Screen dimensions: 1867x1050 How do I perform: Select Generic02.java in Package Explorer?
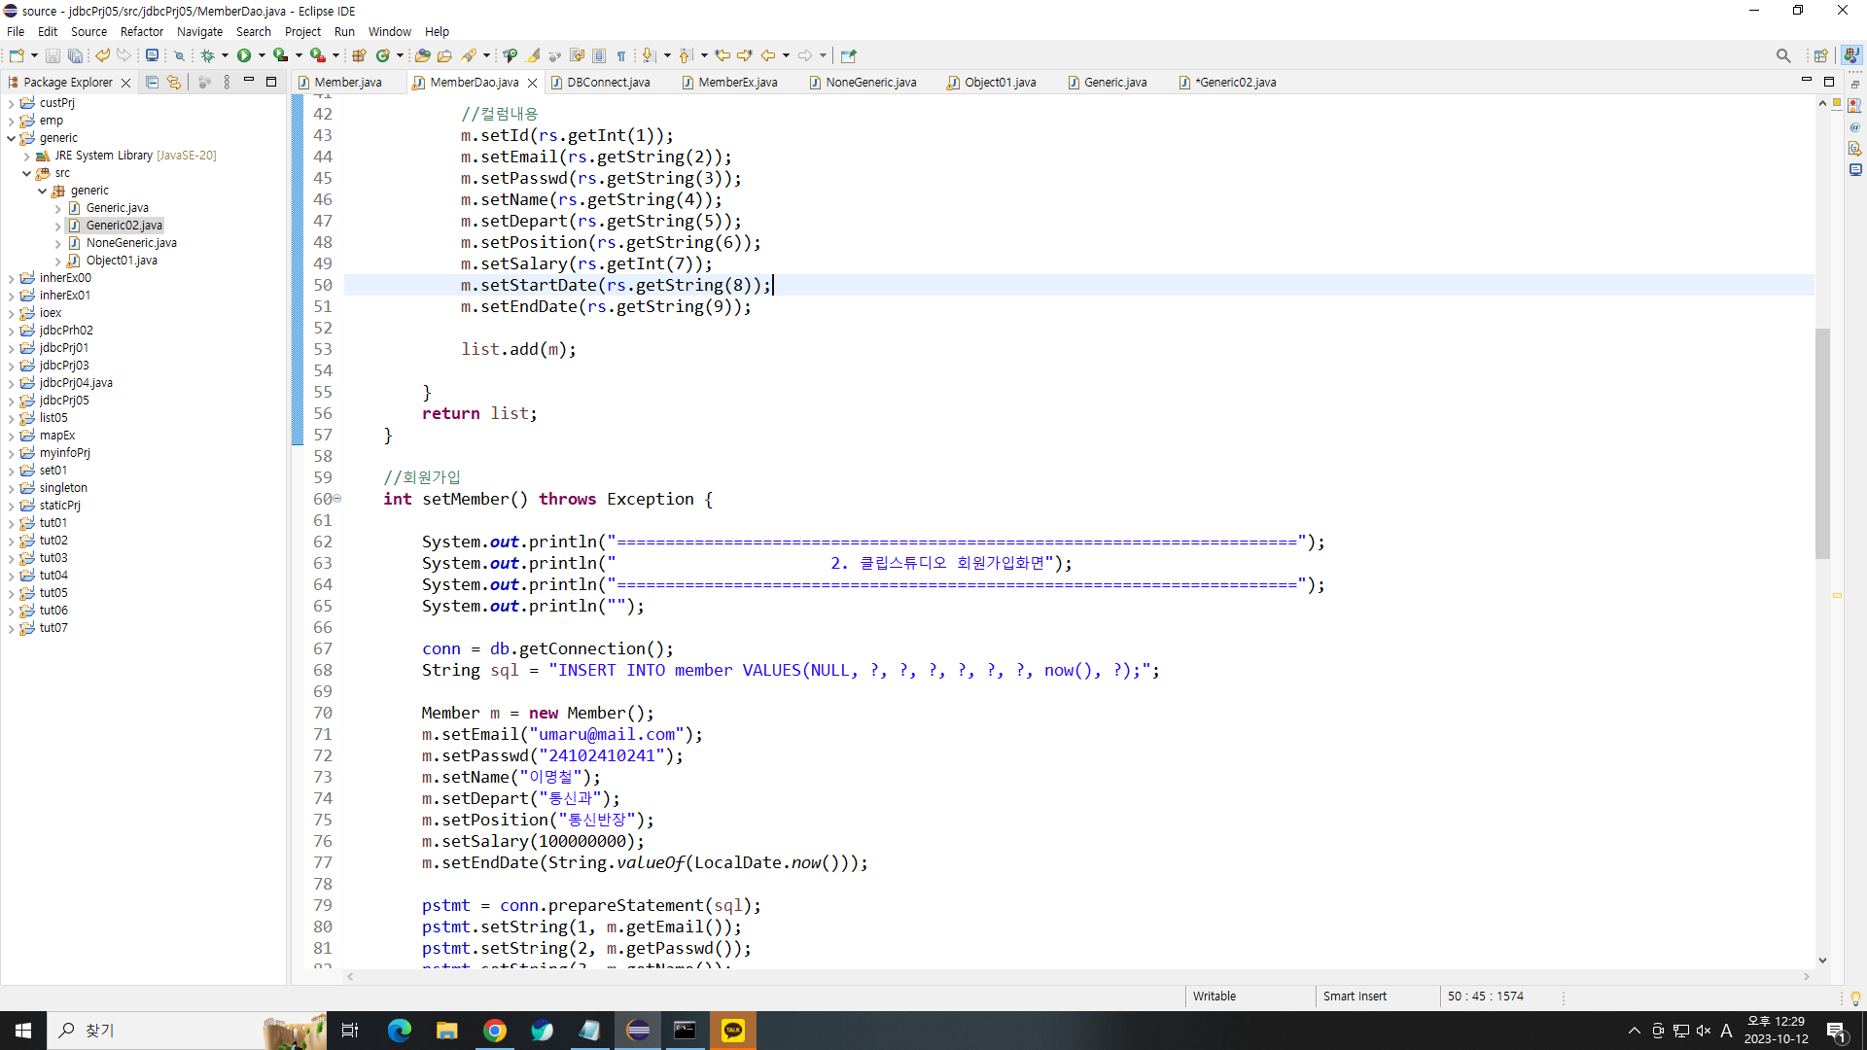click(x=123, y=226)
